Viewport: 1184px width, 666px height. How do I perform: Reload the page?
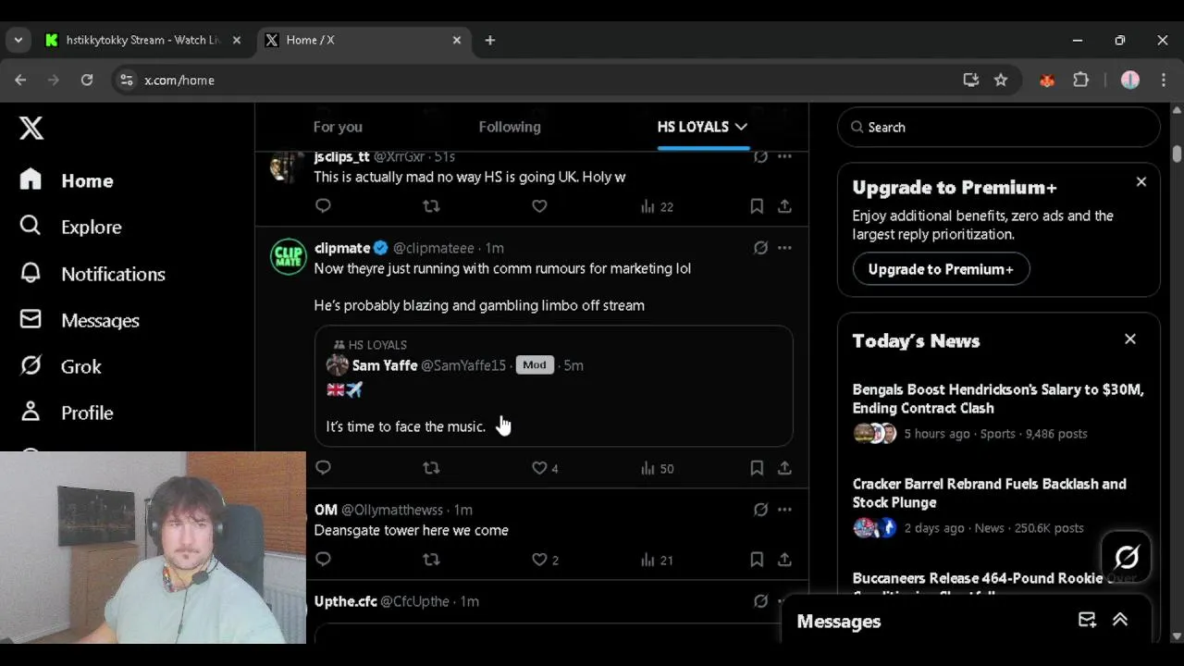[87, 80]
